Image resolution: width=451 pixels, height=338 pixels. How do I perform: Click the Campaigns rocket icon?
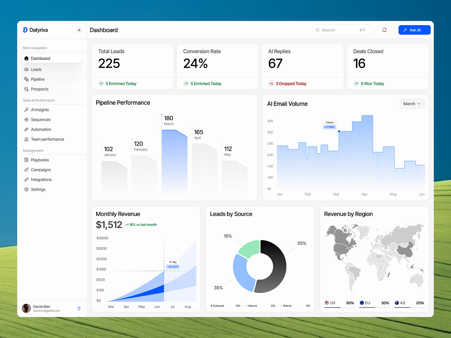(26, 170)
